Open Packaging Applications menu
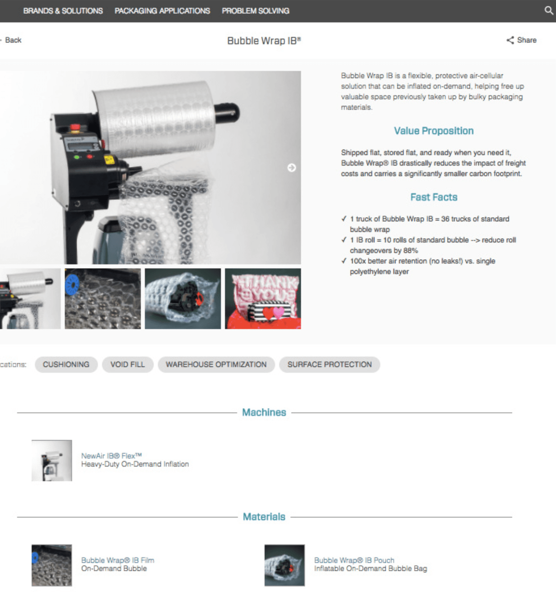This screenshot has width=556, height=592. [x=162, y=11]
